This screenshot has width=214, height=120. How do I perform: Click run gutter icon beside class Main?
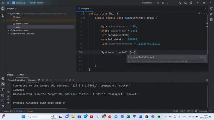[84, 13]
